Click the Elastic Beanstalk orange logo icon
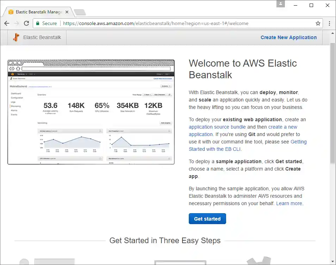 [x=15, y=37]
